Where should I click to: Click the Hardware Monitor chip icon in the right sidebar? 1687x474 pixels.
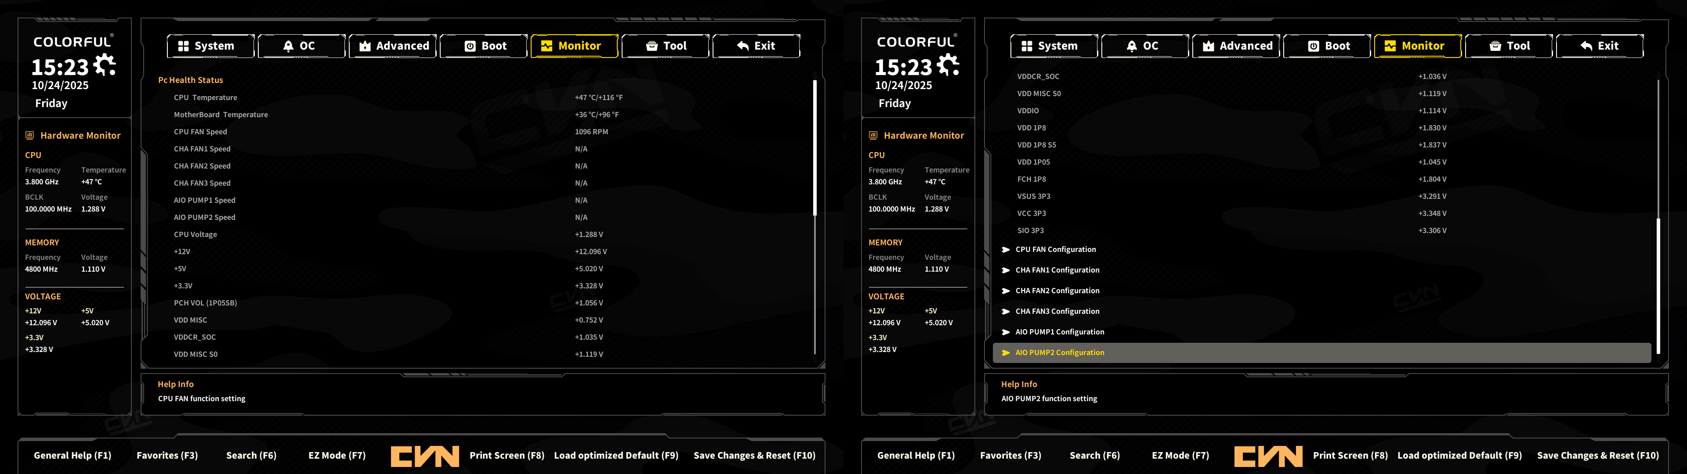tap(873, 136)
